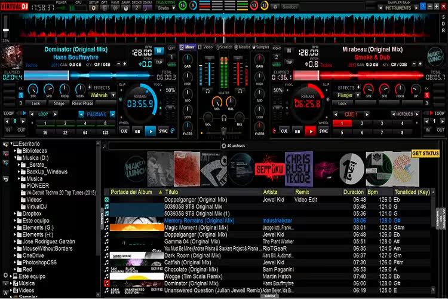Click the search magnifier icon in browser
448x299 pixels.
[105, 146]
